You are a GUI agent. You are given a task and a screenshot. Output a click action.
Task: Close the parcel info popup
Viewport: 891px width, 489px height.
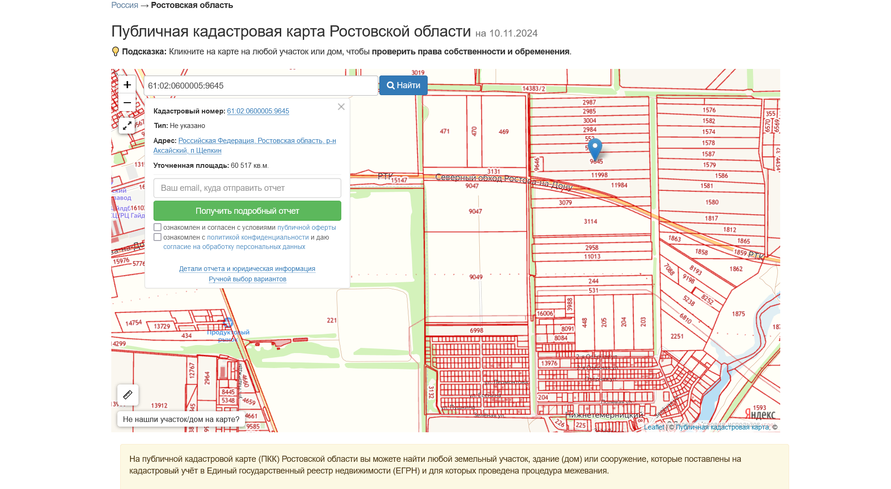[x=341, y=107]
